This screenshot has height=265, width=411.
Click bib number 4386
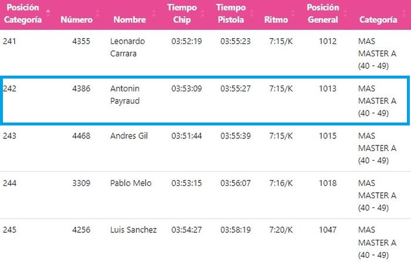(x=81, y=89)
